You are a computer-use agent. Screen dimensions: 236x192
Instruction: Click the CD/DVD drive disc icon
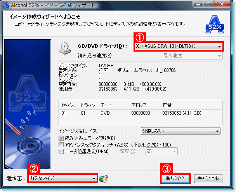[x=65, y=48]
